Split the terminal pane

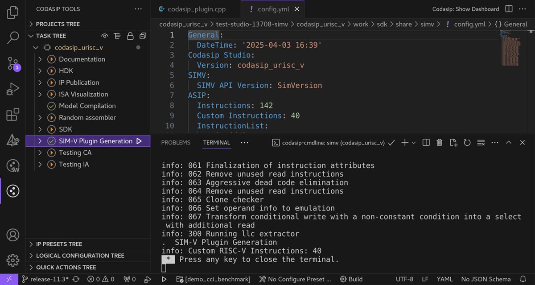pyautogui.click(x=426, y=143)
